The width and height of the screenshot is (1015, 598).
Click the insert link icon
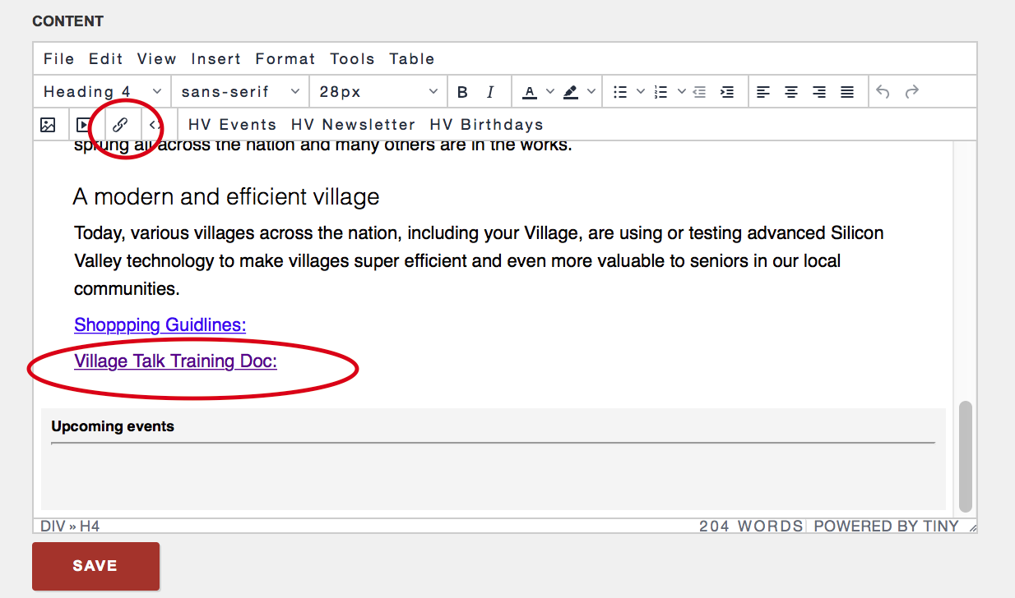tap(120, 125)
